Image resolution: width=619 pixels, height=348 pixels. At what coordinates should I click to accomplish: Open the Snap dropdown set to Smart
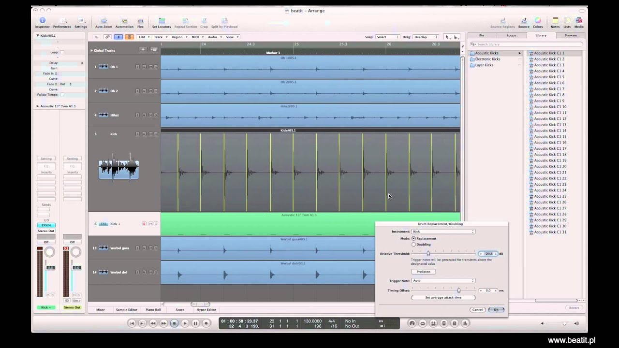click(388, 37)
